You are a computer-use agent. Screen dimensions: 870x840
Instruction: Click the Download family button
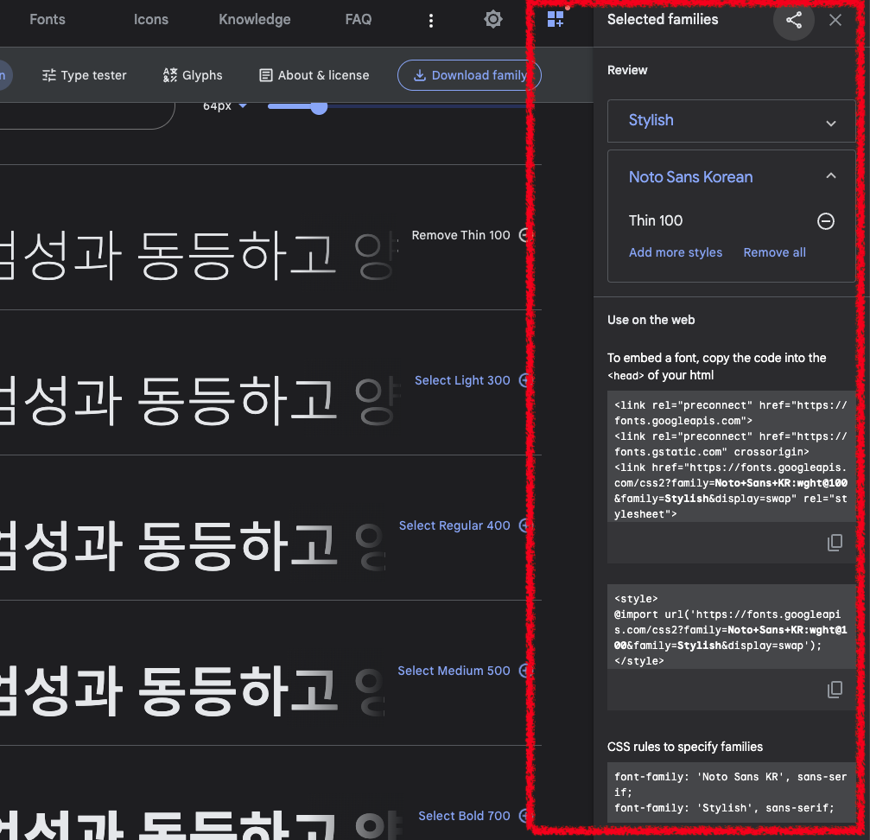pos(469,75)
